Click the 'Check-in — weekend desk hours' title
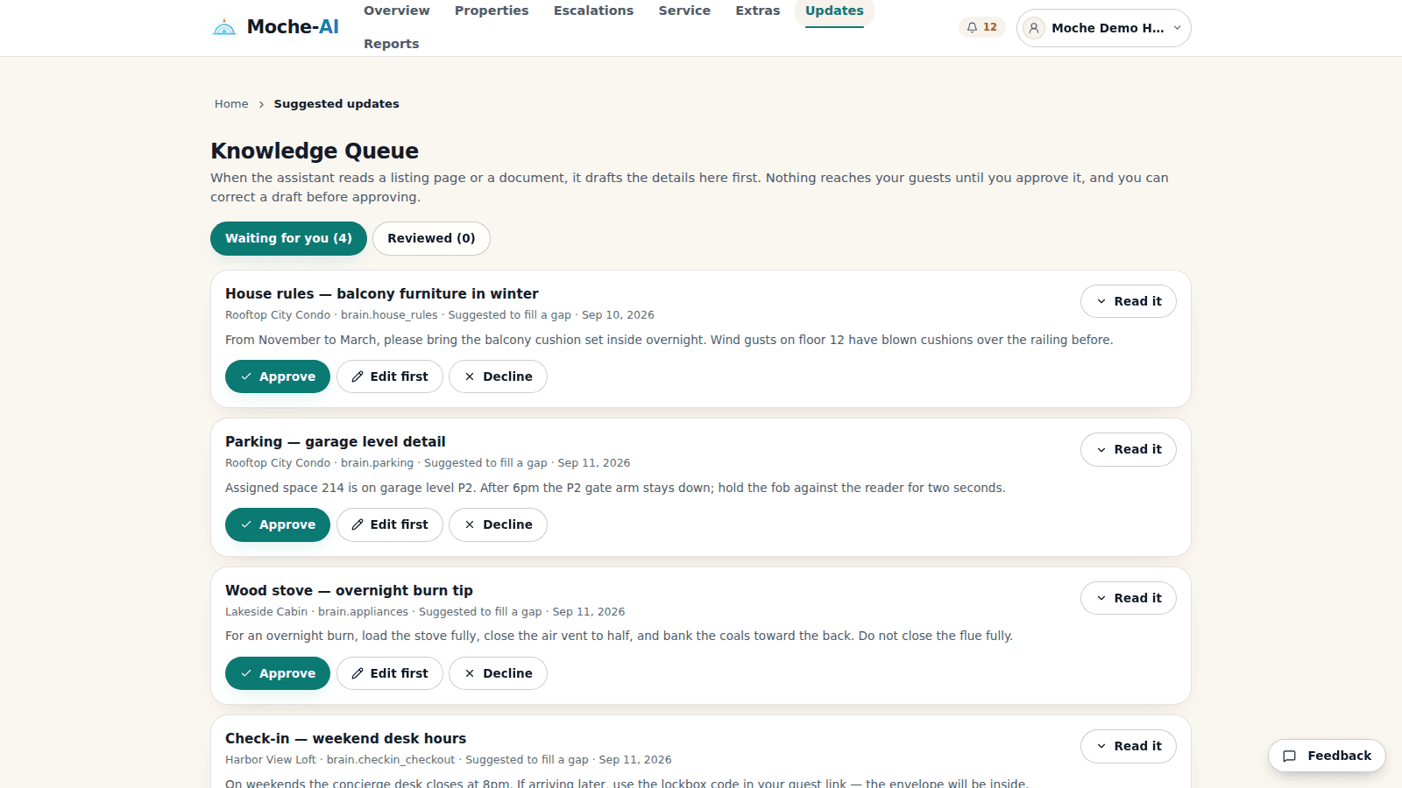Image resolution: width=1402 pixels, height=788 pixels. (345, 739)
